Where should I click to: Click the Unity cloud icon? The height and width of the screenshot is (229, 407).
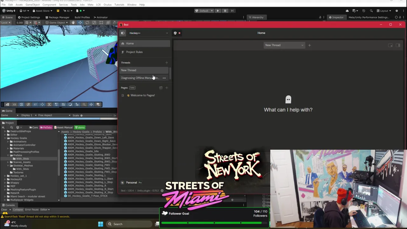pyautogui.click(x=347, y=11)
